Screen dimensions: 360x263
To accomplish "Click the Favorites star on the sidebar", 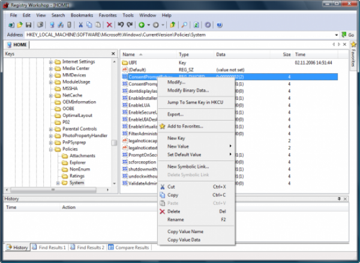I will coord(353,45).
